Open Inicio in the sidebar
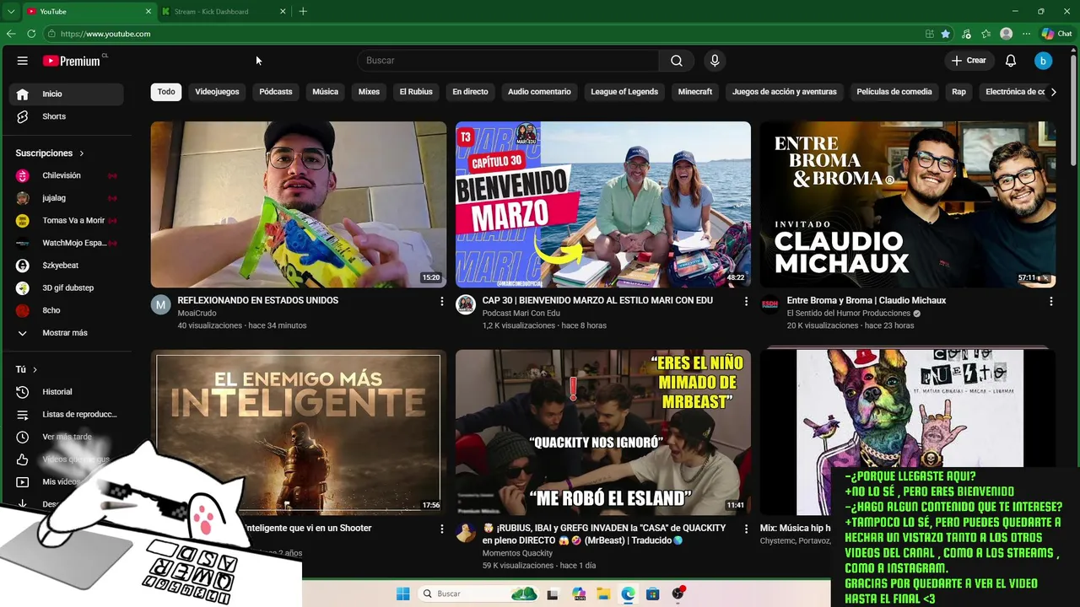The image size is (1080, 607). coord(66,94)
